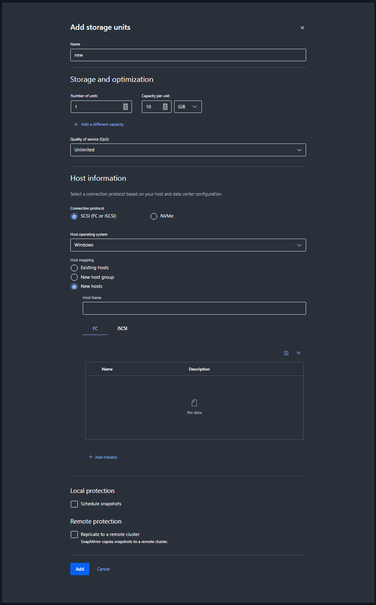Image resolution: width=376 pixels, height=605 pixels.
Task: Switch to the iSCSI tab
Action: (122, 328)
